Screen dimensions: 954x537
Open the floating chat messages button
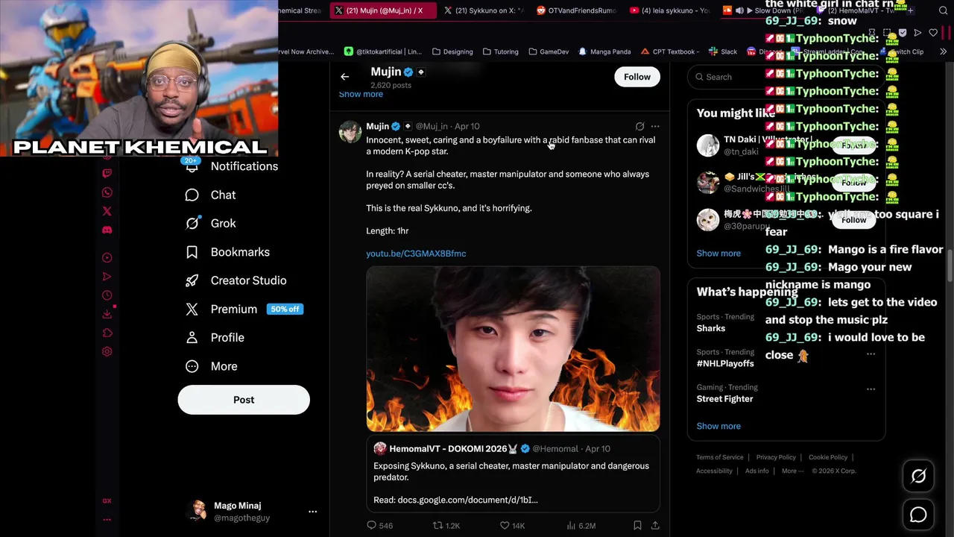pos(918,515)
